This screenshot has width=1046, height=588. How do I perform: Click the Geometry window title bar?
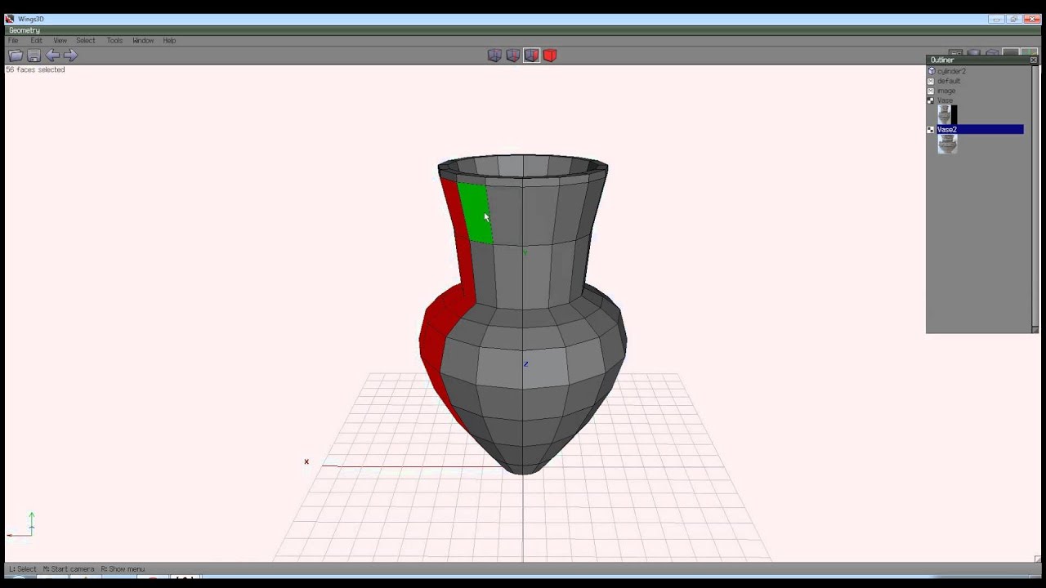pos(523,30)
